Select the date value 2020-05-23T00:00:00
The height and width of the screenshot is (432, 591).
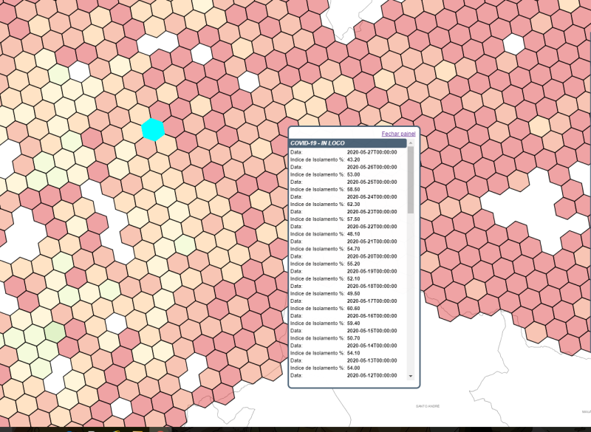(372, 212)
